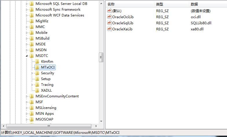
Task: Select the OracleOciLib value name
Action: pos(123,17)
